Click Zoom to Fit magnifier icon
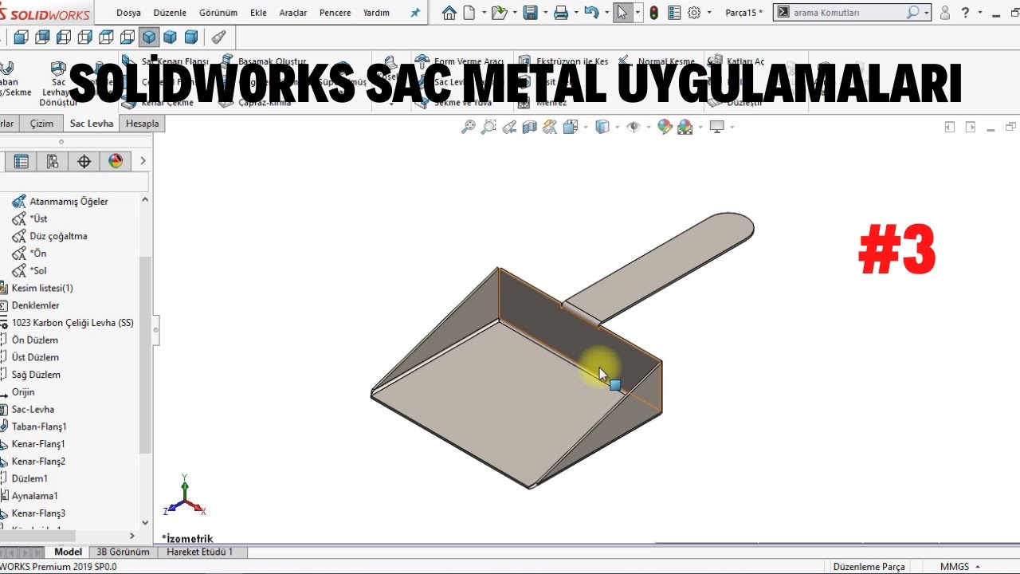This screenshot has width=1020, height=574. [469, 127]
